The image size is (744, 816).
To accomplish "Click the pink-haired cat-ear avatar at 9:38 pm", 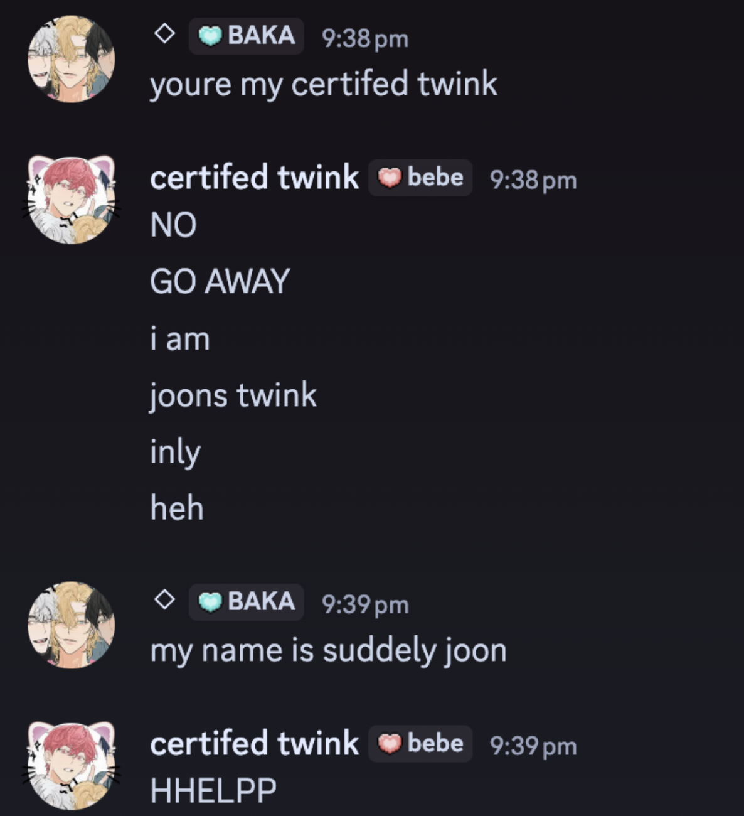I will [72, 200].
